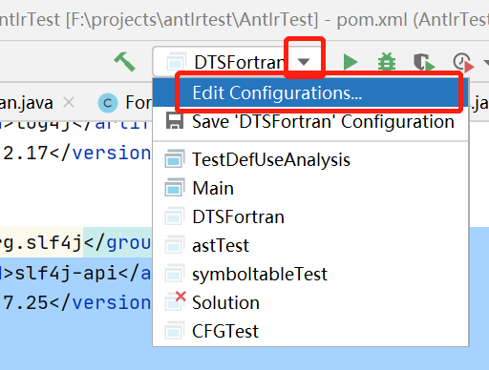This screenshot has width=489, height=370.
Task: Select the Main run configuration
Action: (x=310, y=188)
